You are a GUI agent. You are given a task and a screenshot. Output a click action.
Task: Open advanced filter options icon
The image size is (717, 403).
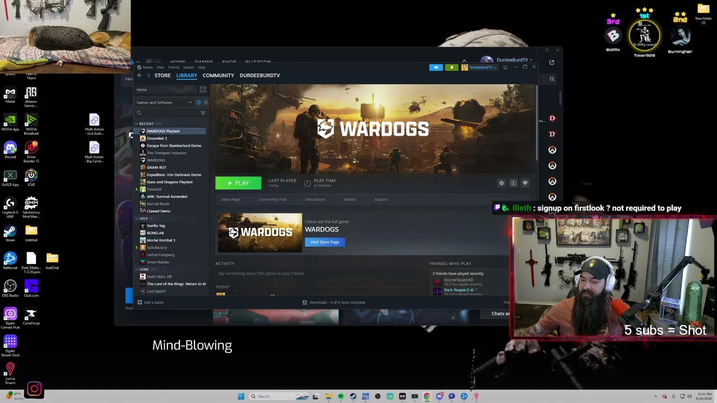203,113
